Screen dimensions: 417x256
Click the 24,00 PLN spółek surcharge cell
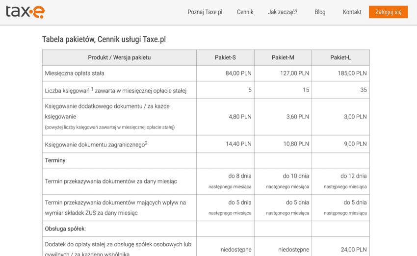tap(354, 250)
